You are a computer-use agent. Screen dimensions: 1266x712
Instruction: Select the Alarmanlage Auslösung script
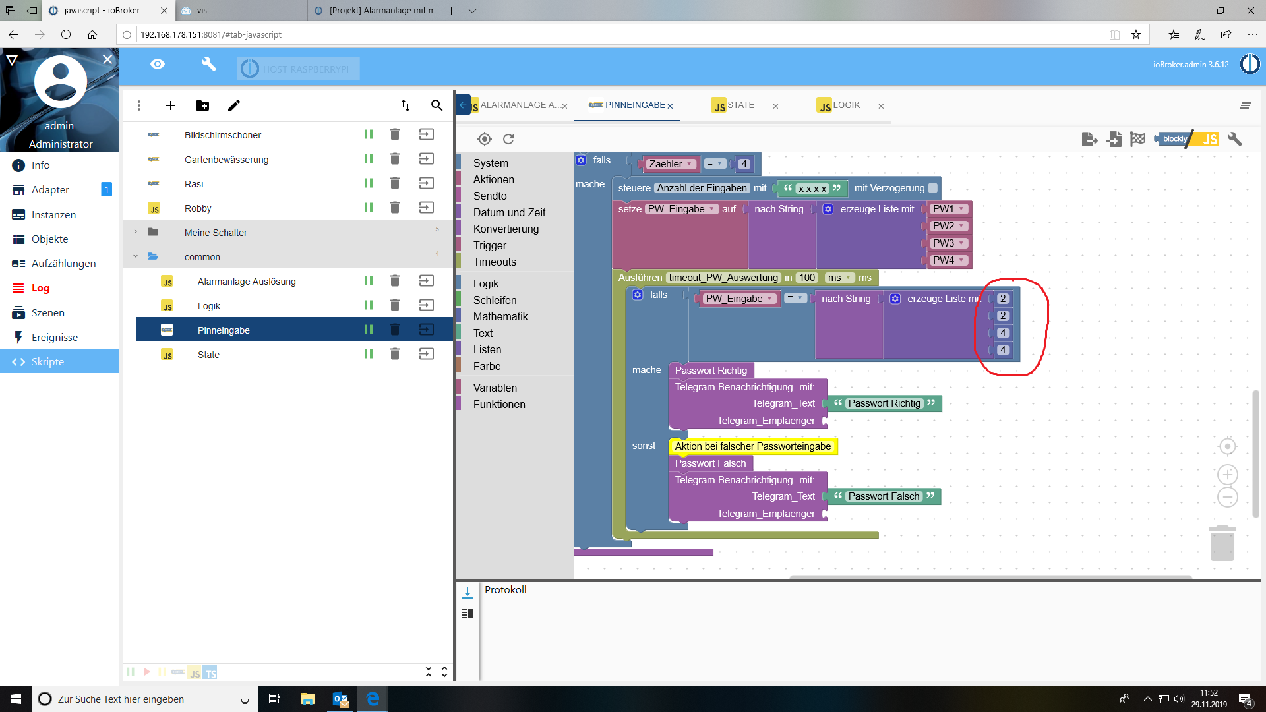coord(247,282)
